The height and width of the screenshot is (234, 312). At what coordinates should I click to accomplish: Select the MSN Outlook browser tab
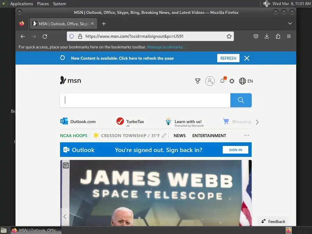pyautogui.click(x=63, y=24)
